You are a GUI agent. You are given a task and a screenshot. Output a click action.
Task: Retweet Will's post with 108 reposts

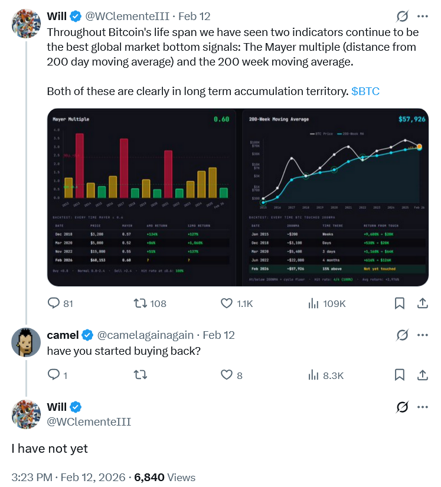[141, 303]
